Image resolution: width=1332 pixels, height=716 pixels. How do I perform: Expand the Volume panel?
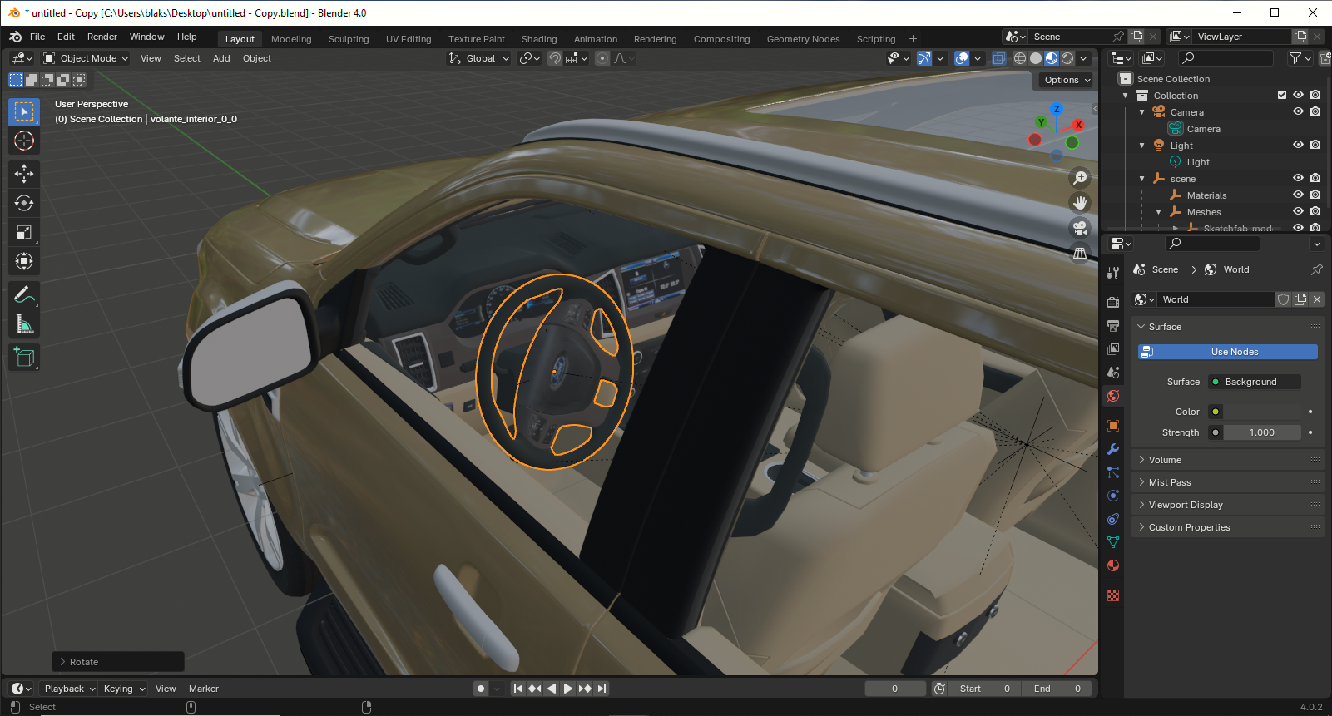click(1165, 460)
